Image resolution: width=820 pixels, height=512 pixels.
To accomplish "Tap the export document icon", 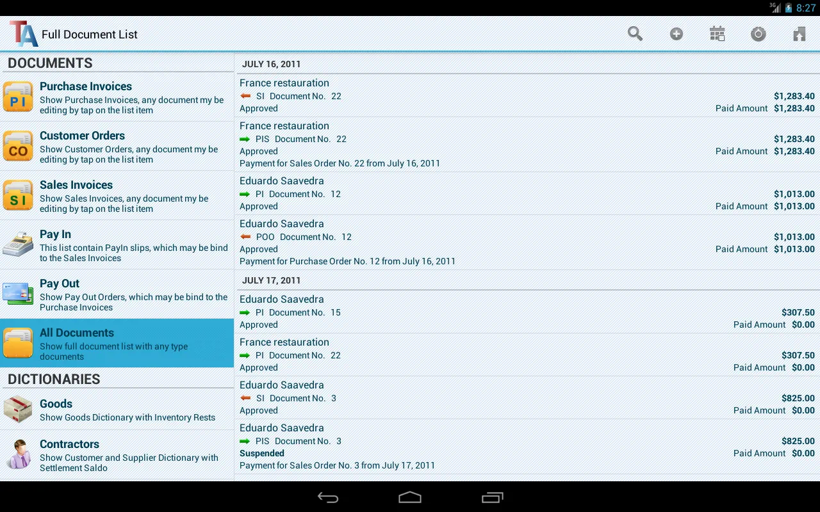I will tap(799, 33).
